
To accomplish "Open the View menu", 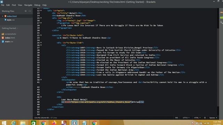I will tap(20, 5).
